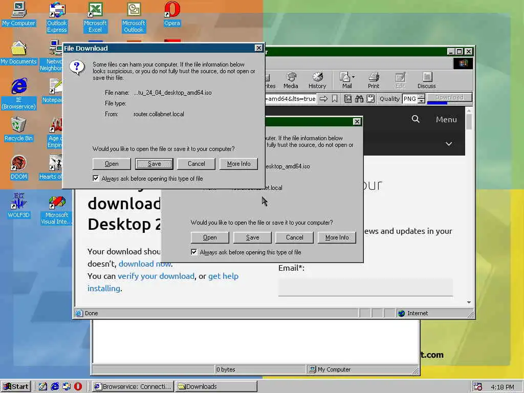Open the Mail button dropdown arrow
Screen dimensions: 524x393
coord(354,77)
